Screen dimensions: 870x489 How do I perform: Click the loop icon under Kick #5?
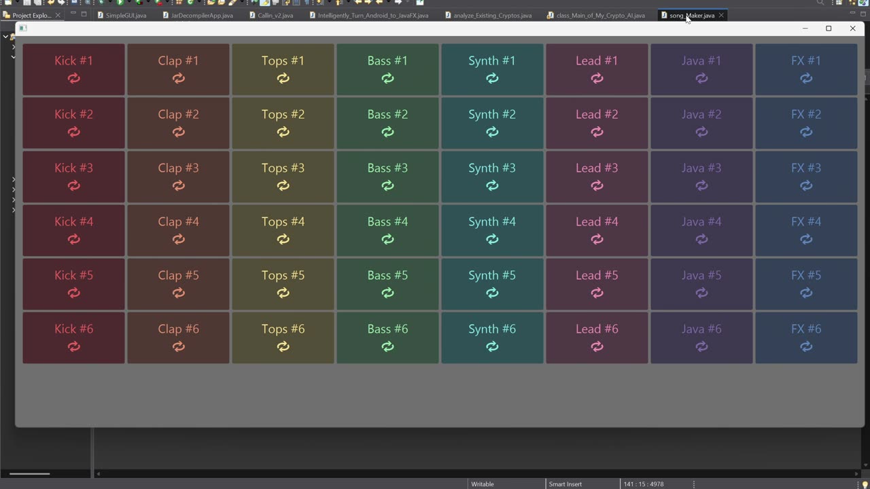[x=74, y=293]
